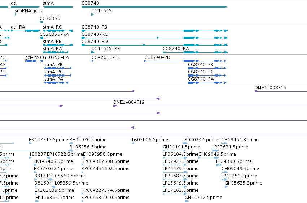This screenshot has height=203, width=307.
Task: Select transcript CG8740-RB
Action: coord(95,27)
